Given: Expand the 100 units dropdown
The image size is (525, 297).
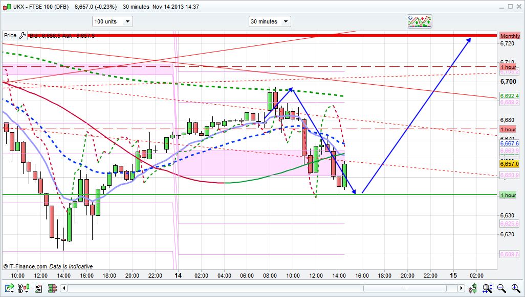Looking at the screenshot, I should coord(112,21).
